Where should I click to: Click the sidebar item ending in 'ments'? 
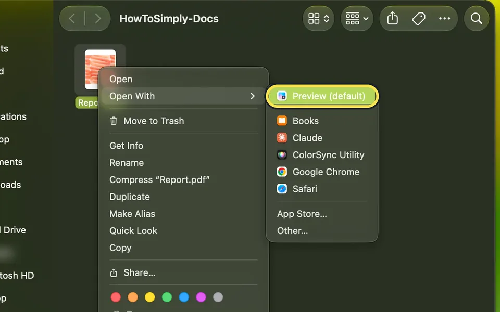pos(11,162)
